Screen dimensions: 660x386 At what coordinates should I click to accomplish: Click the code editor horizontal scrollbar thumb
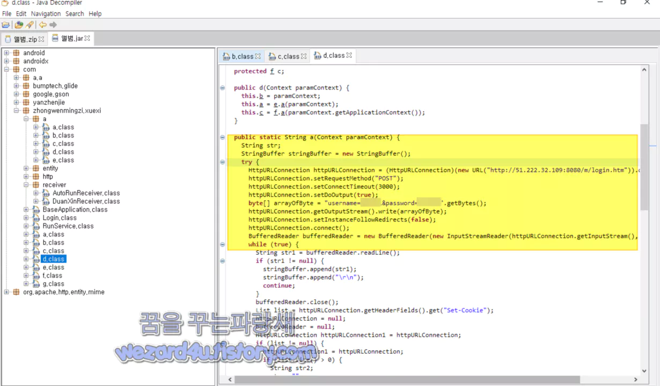pos(407,380)
